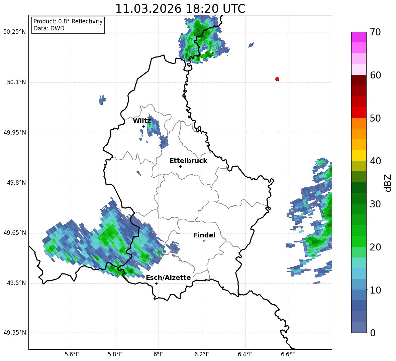Viewport: 396px width, 361px height.
Task: Click the 50.25°N latitude label
Action: coord(15,32)
